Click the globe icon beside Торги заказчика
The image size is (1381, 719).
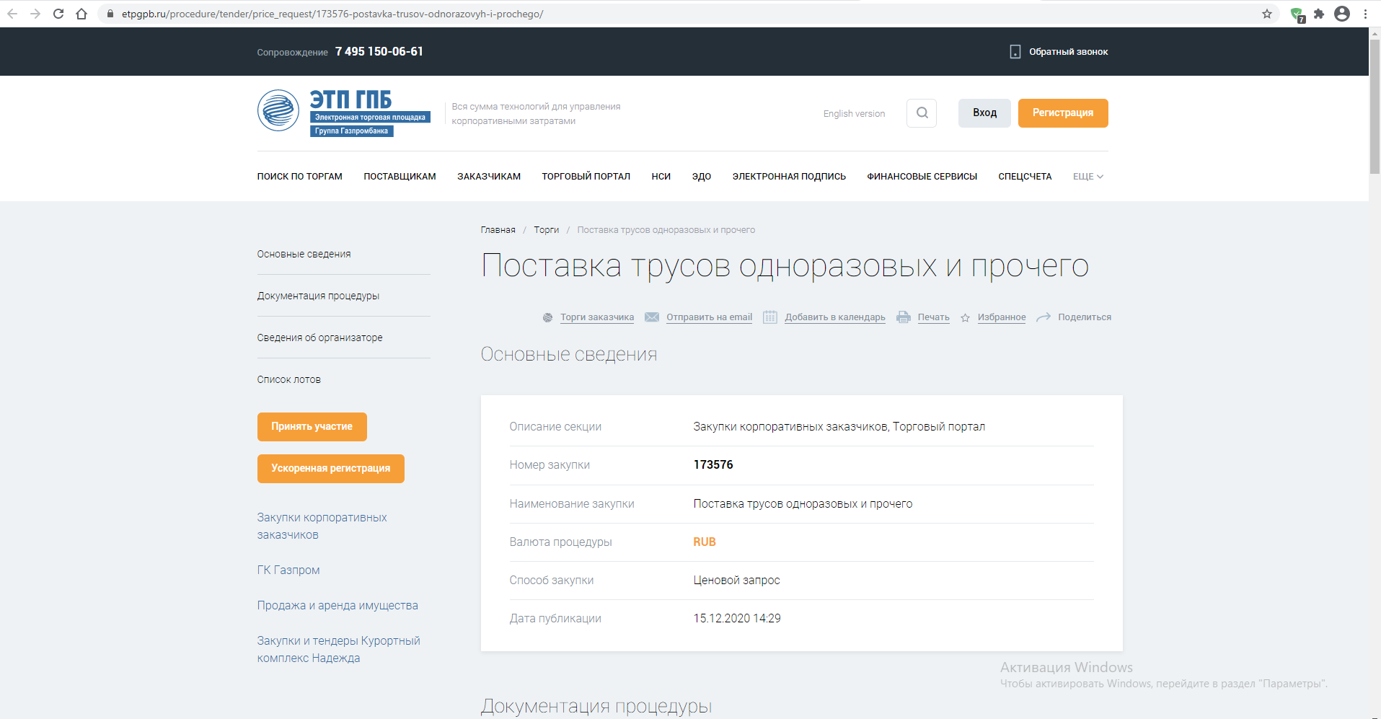click(548, 317)
